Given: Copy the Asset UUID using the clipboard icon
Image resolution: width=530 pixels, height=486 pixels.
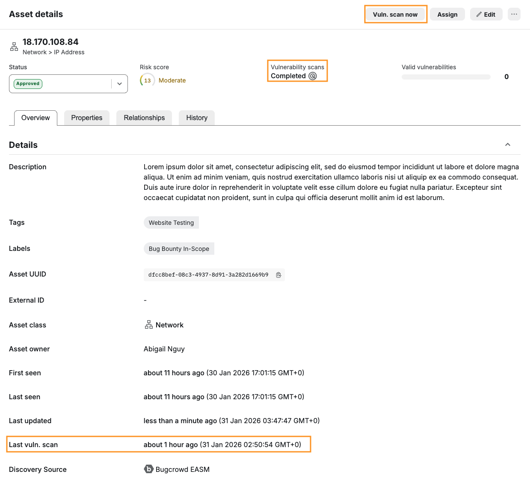Looking at the screenshot, I should (279, 274).
